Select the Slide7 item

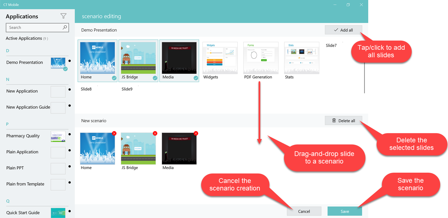[331, 45]
